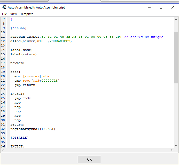This screenshot has width=179, height=165.
Task: Click the vertical scrollbar down arrow
Action: pos(176,146)
